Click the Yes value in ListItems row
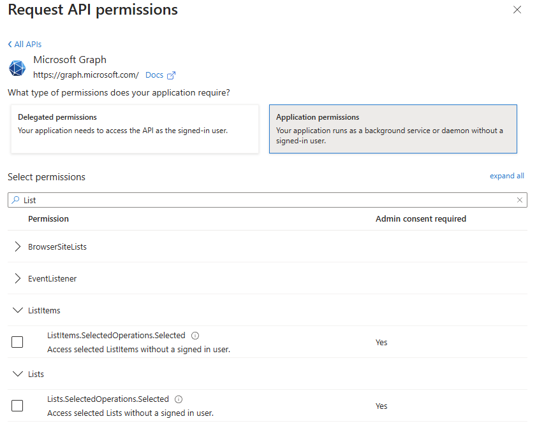 381,342
